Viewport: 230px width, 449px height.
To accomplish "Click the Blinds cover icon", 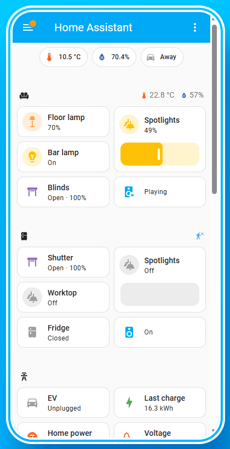I will point(32,192).
